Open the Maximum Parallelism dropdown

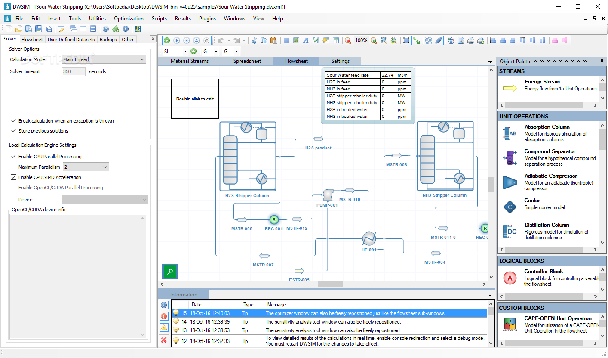pos(86,167)
